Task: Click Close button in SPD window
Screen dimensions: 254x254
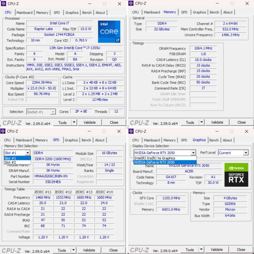Action: point(113,250)
